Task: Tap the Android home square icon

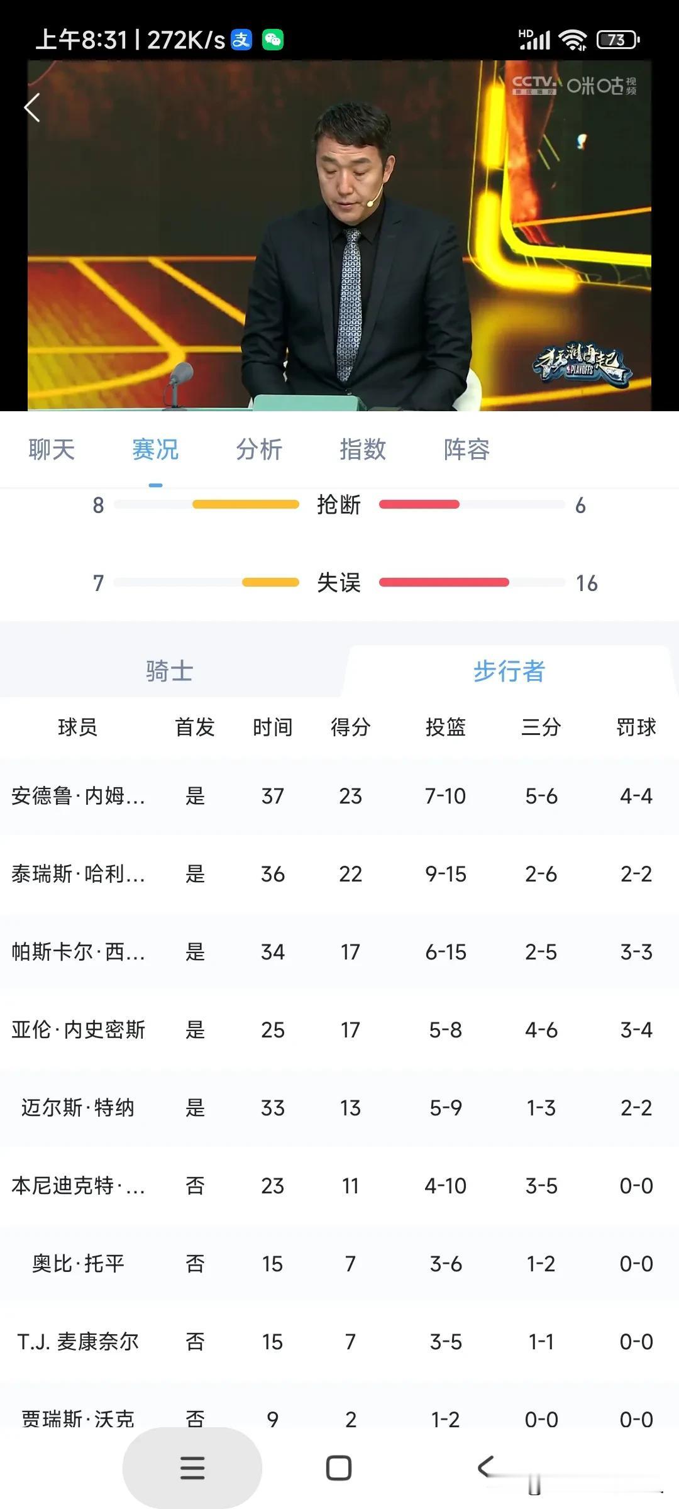Action: tap(339, 1468)
